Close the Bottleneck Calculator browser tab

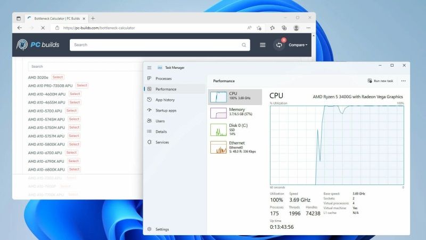click(84, 19)
